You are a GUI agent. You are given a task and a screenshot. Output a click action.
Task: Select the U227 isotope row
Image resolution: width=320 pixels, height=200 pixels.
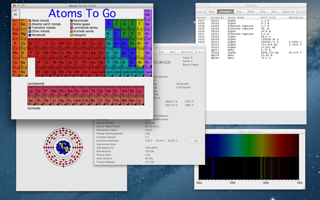(251, 21)
